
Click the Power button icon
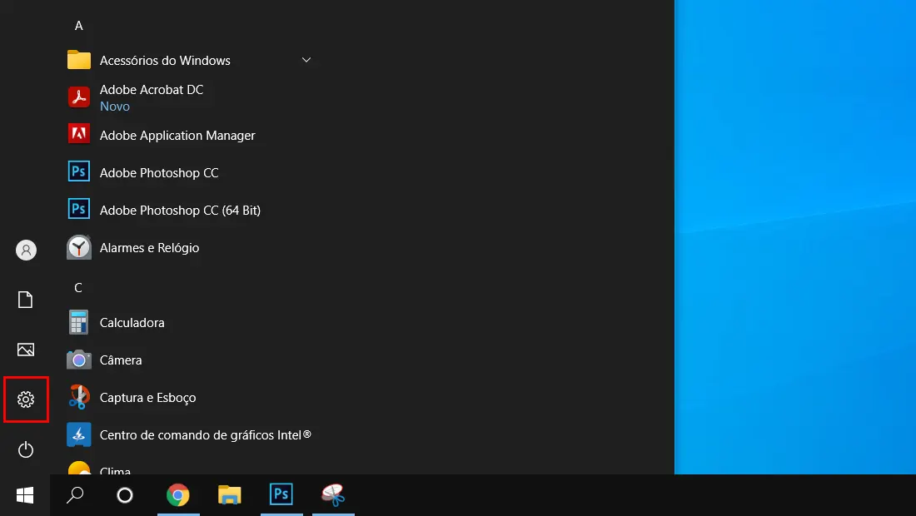coord(26,449)
